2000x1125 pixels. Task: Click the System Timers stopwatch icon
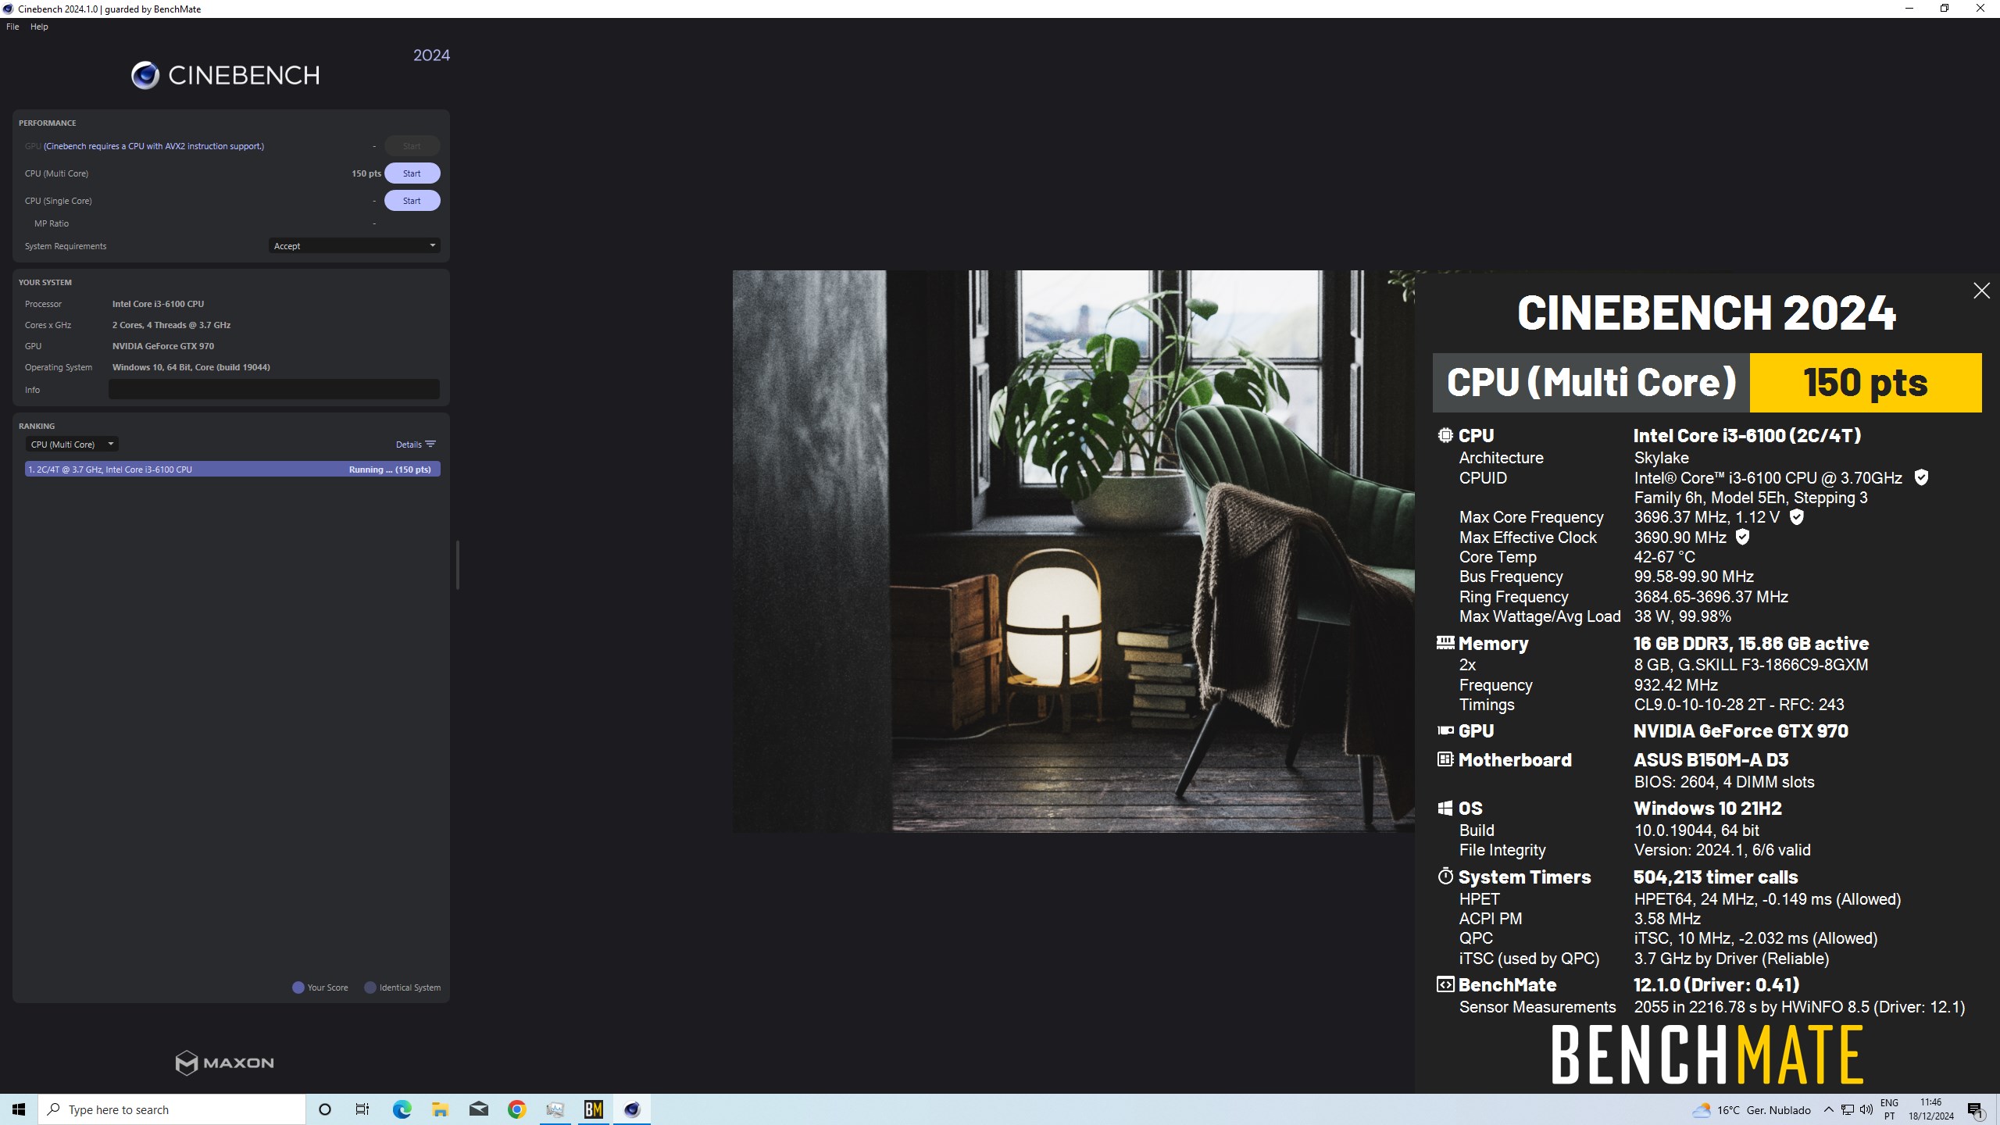tap(1445, 877)
